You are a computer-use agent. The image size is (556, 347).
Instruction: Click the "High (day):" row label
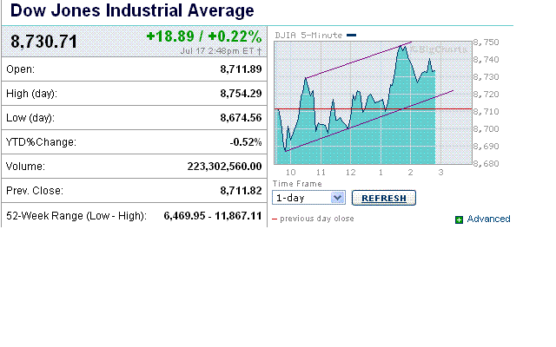[x=31, y=94]
